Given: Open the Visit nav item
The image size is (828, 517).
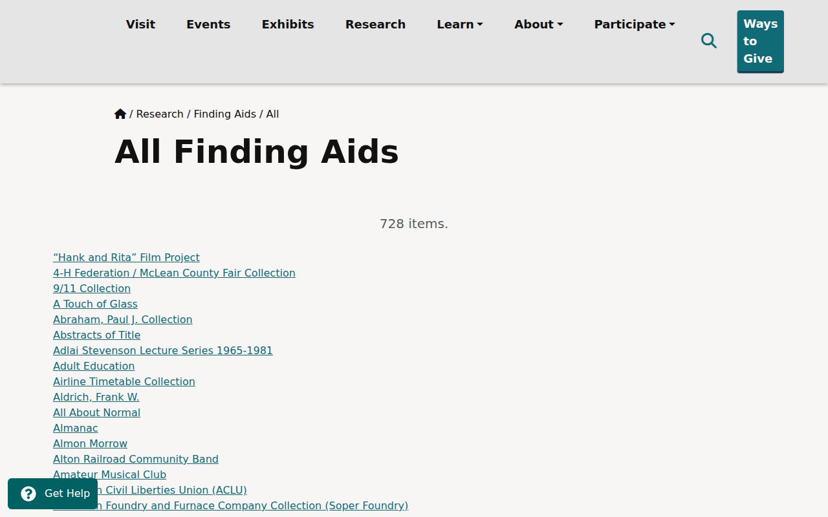Looking at the screenshot, I should coord(140,25).
